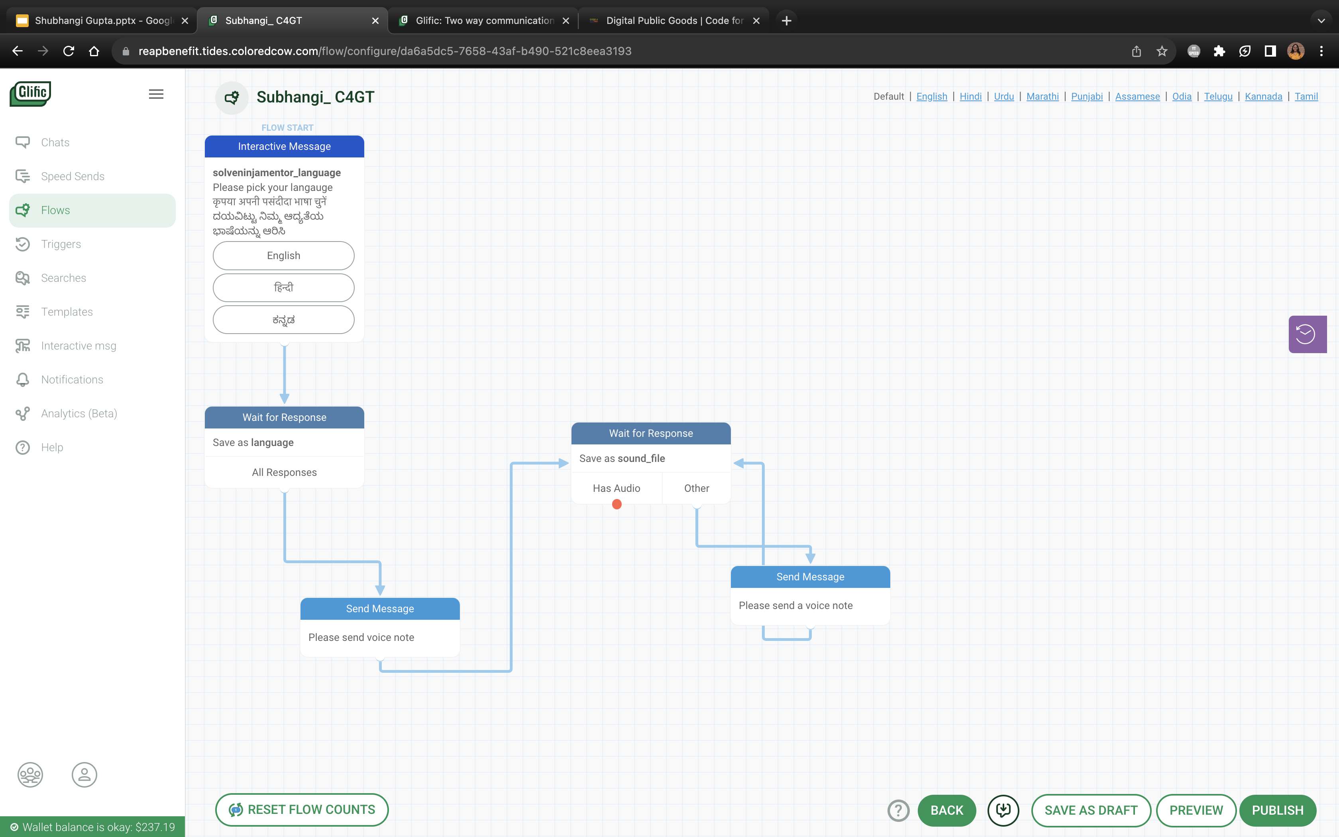Open the Interactive msg section
Image resolution: width=1339 pixels, height=837 pixels.
(x=78, y=346)
